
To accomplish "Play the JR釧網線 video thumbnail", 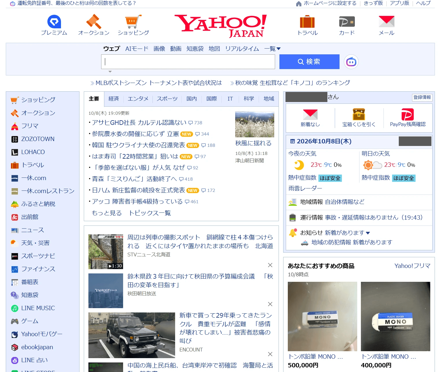I will [x=106, y=252].
